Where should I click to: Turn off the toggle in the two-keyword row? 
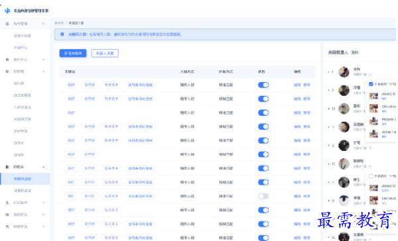pos(263,154)
